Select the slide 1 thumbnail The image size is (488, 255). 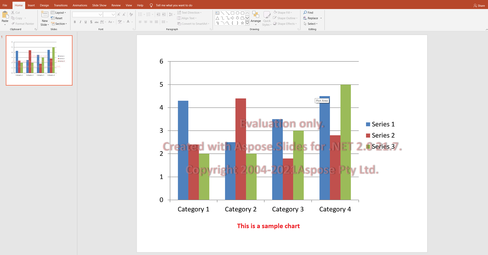(x=39, y=60)
